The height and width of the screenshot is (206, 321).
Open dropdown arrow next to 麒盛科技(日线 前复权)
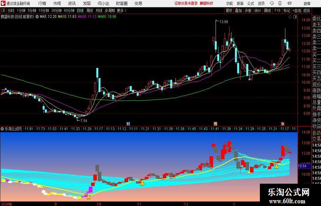37,17
